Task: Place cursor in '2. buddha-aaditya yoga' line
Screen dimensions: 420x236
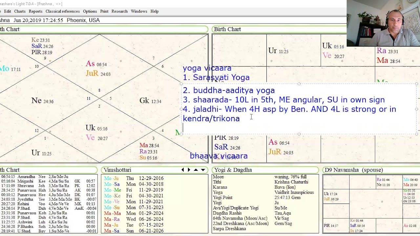Action: pos(229,90)
